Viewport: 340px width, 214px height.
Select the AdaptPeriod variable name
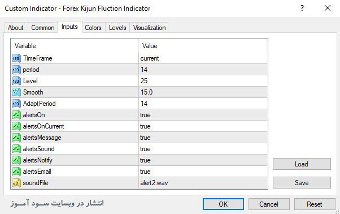[39, 104]
